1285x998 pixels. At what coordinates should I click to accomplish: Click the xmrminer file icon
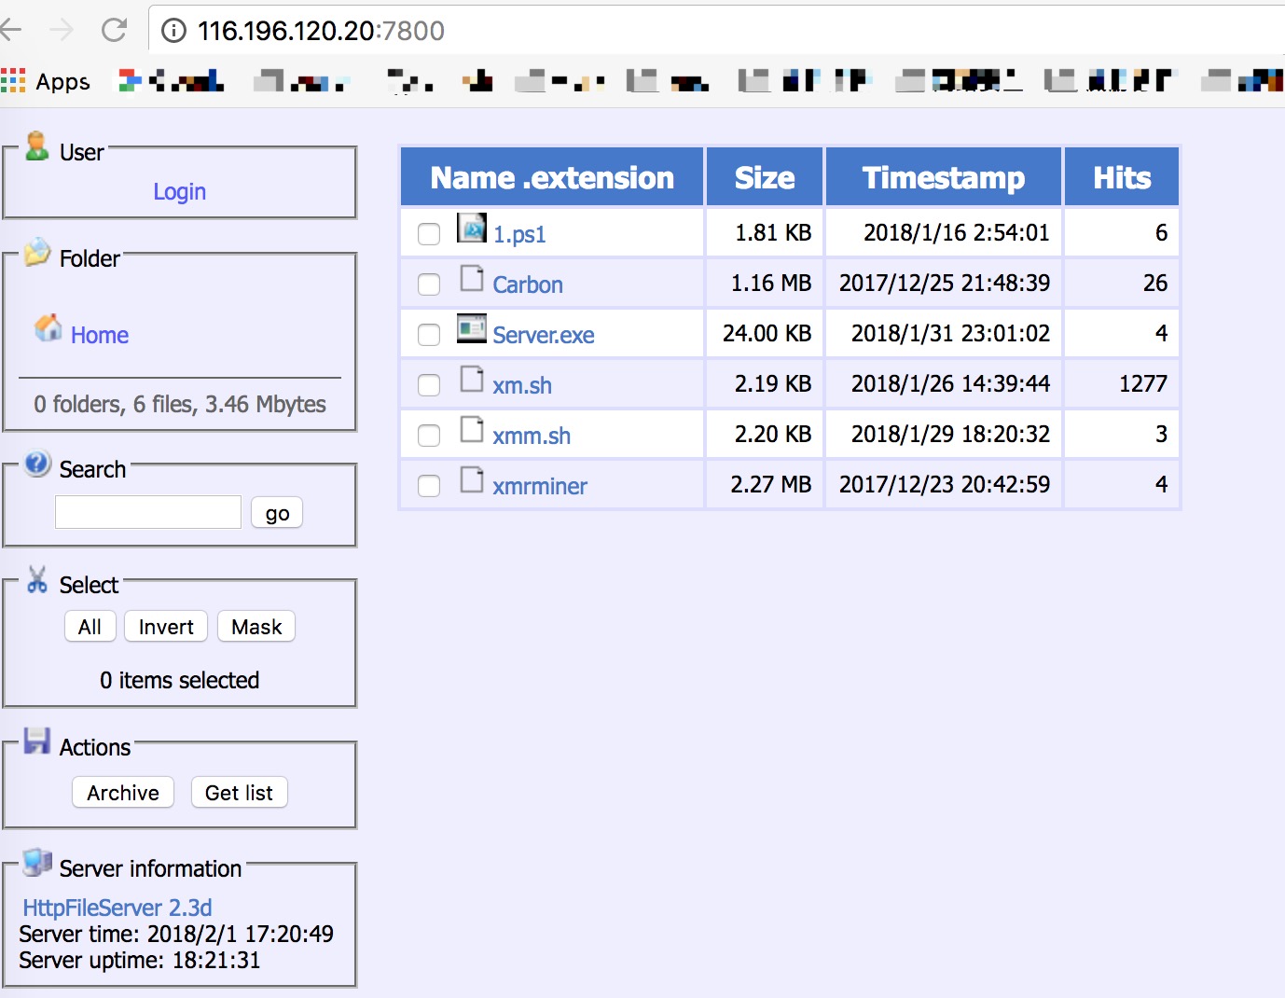point(472,479)
